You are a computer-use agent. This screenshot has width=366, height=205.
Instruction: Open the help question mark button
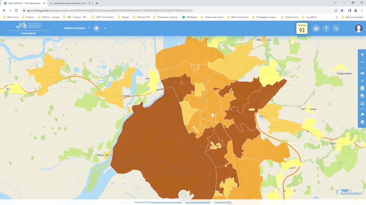[326, 28]
